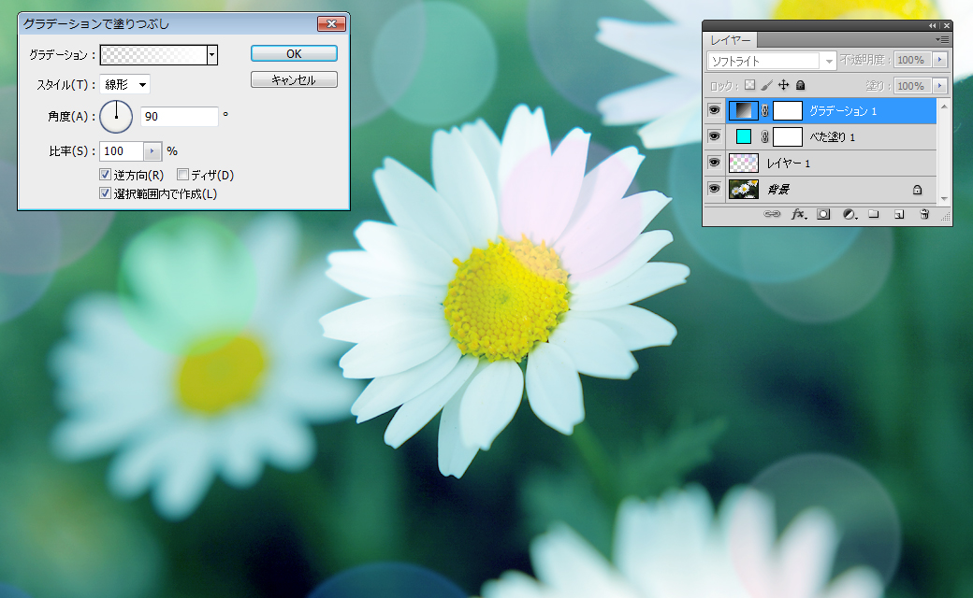This screenshot has height=598, width=973.
Task: Click the Layers panel scroll down arrow
Action: (944, 199)
